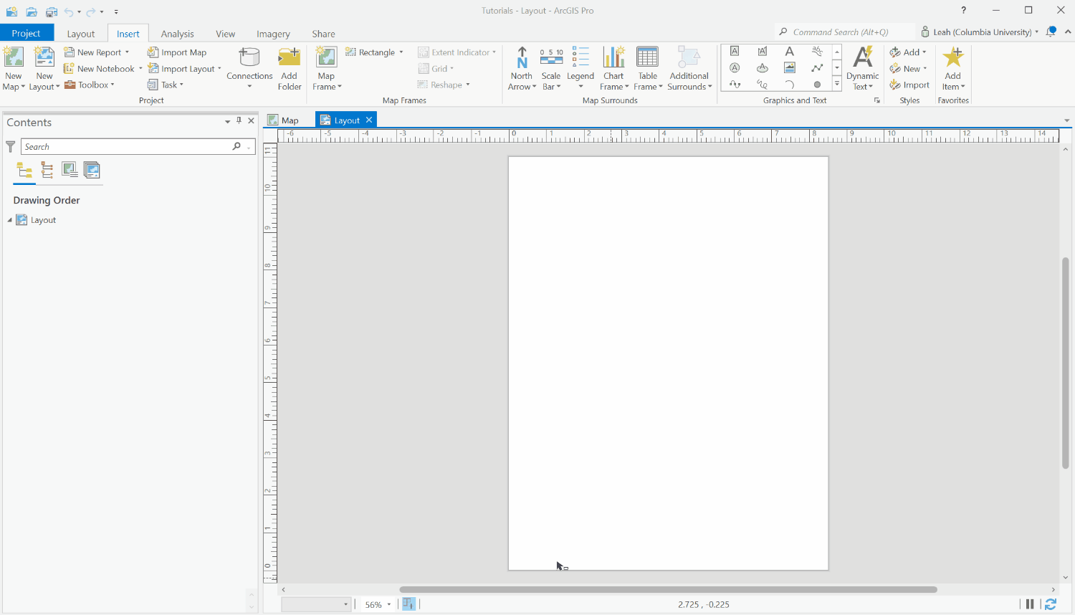The width and height of the screenshot is (1075, 615).
Task: Click the Add Folder button
Action: pyautogui.click(x=289, y=68)
